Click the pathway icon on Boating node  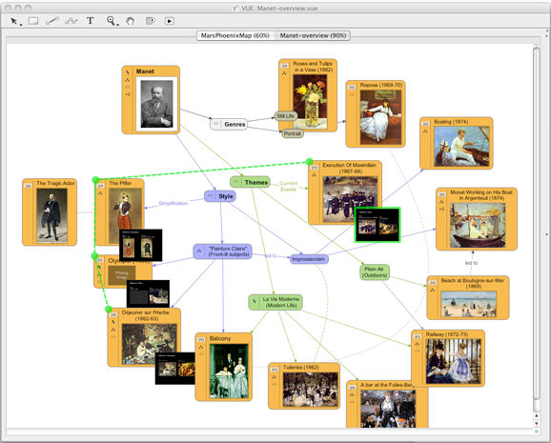pyautogui.click(x=425, y=131)
